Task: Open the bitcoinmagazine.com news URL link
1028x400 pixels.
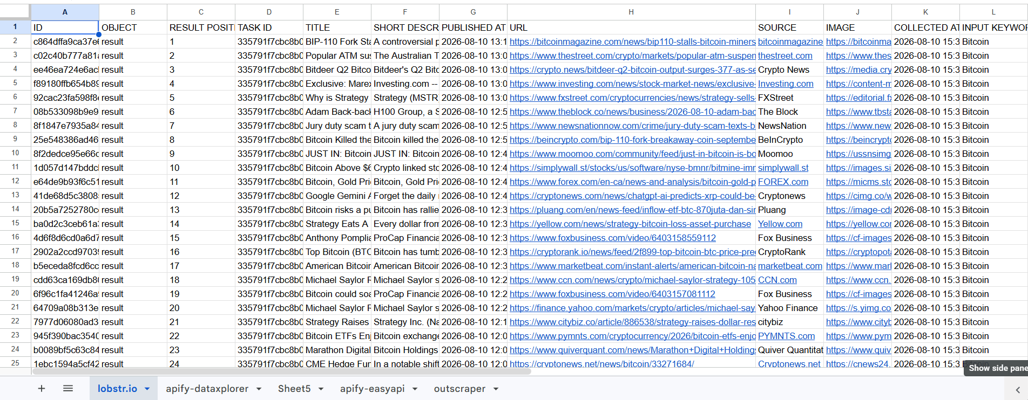Action: 632,42
